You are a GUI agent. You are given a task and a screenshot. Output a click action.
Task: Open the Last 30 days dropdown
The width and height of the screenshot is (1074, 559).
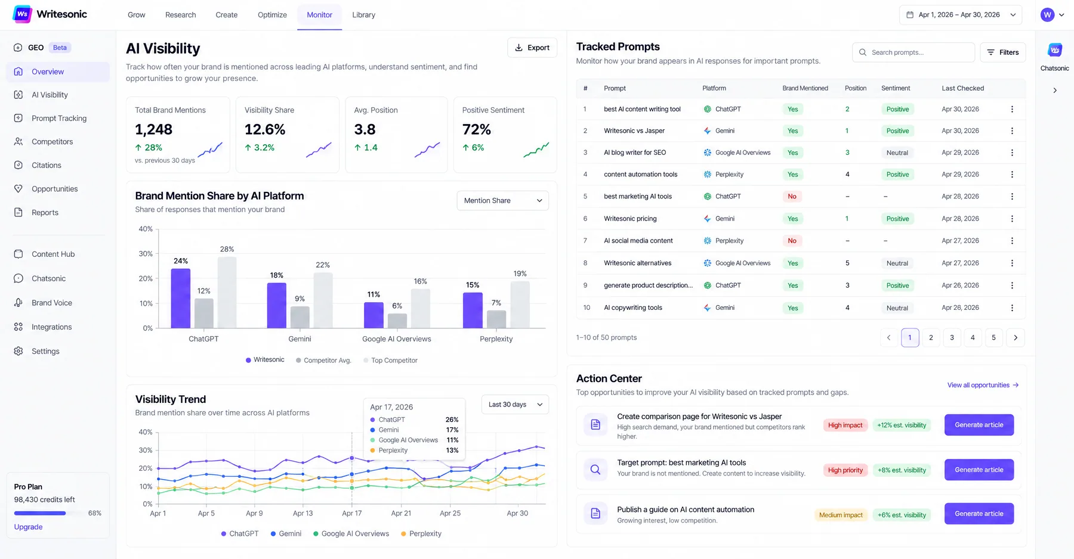[515, 405]
